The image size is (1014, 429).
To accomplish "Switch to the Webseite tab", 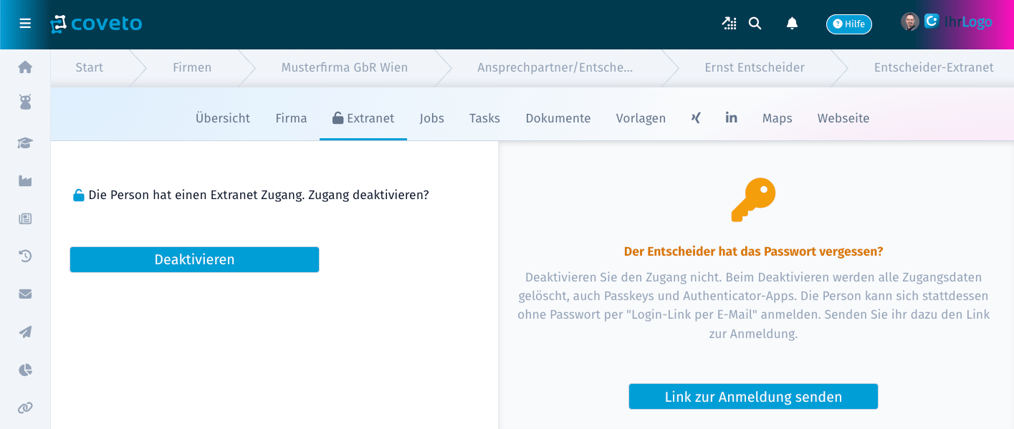I will [843, 118].
